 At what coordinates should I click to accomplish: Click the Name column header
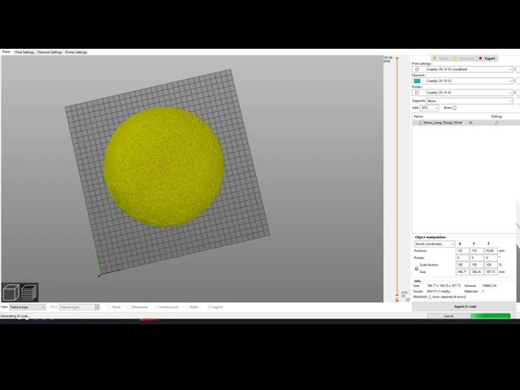click(x=418, y=116)
